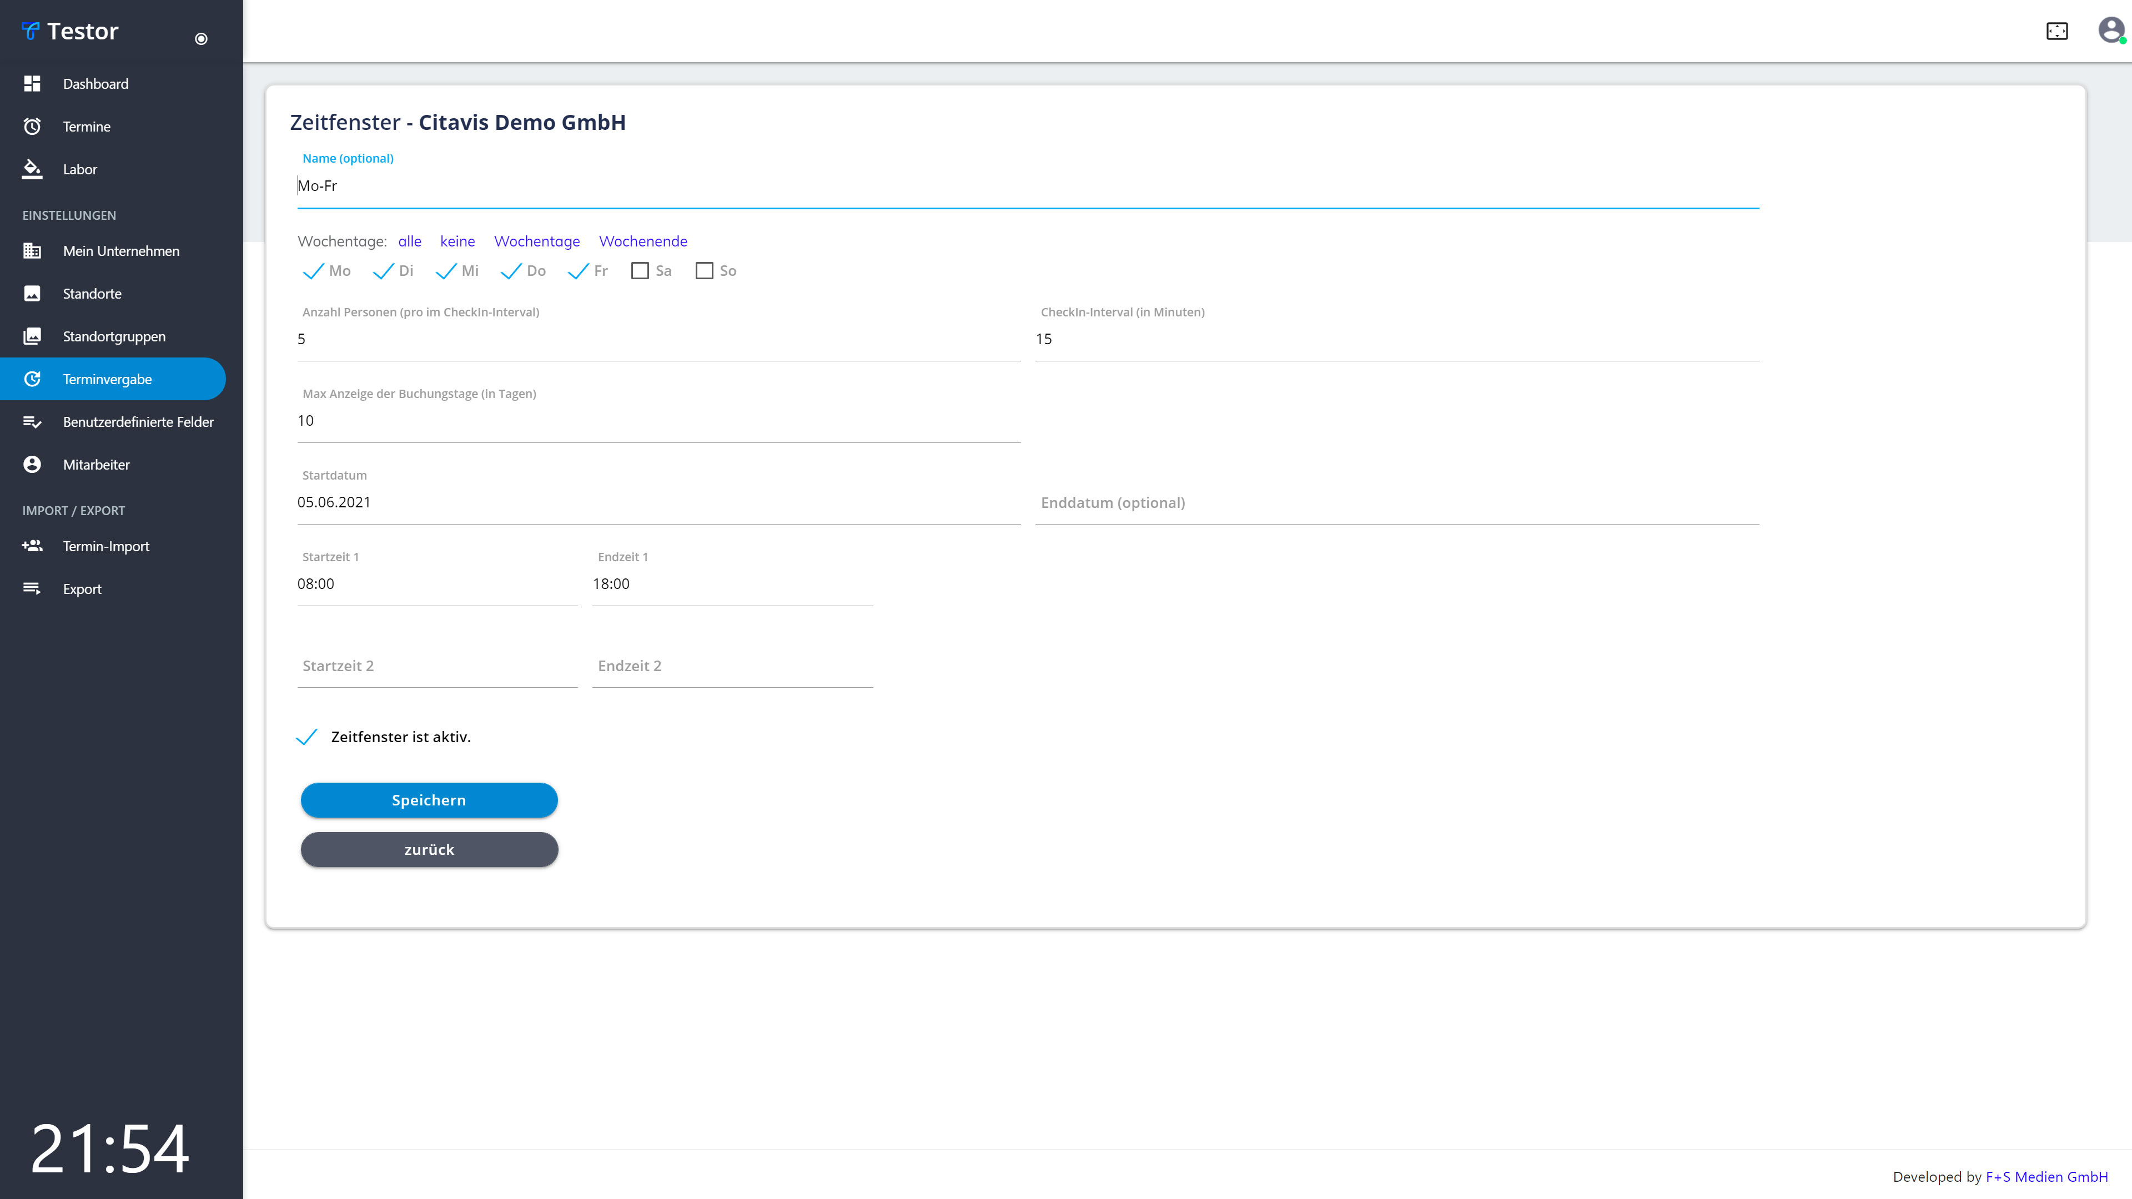The height and width of the screenshot is (1199, 2132).
Task: Click the Testor logo icon
Action: pyautogui.click(x=31, y=32)
